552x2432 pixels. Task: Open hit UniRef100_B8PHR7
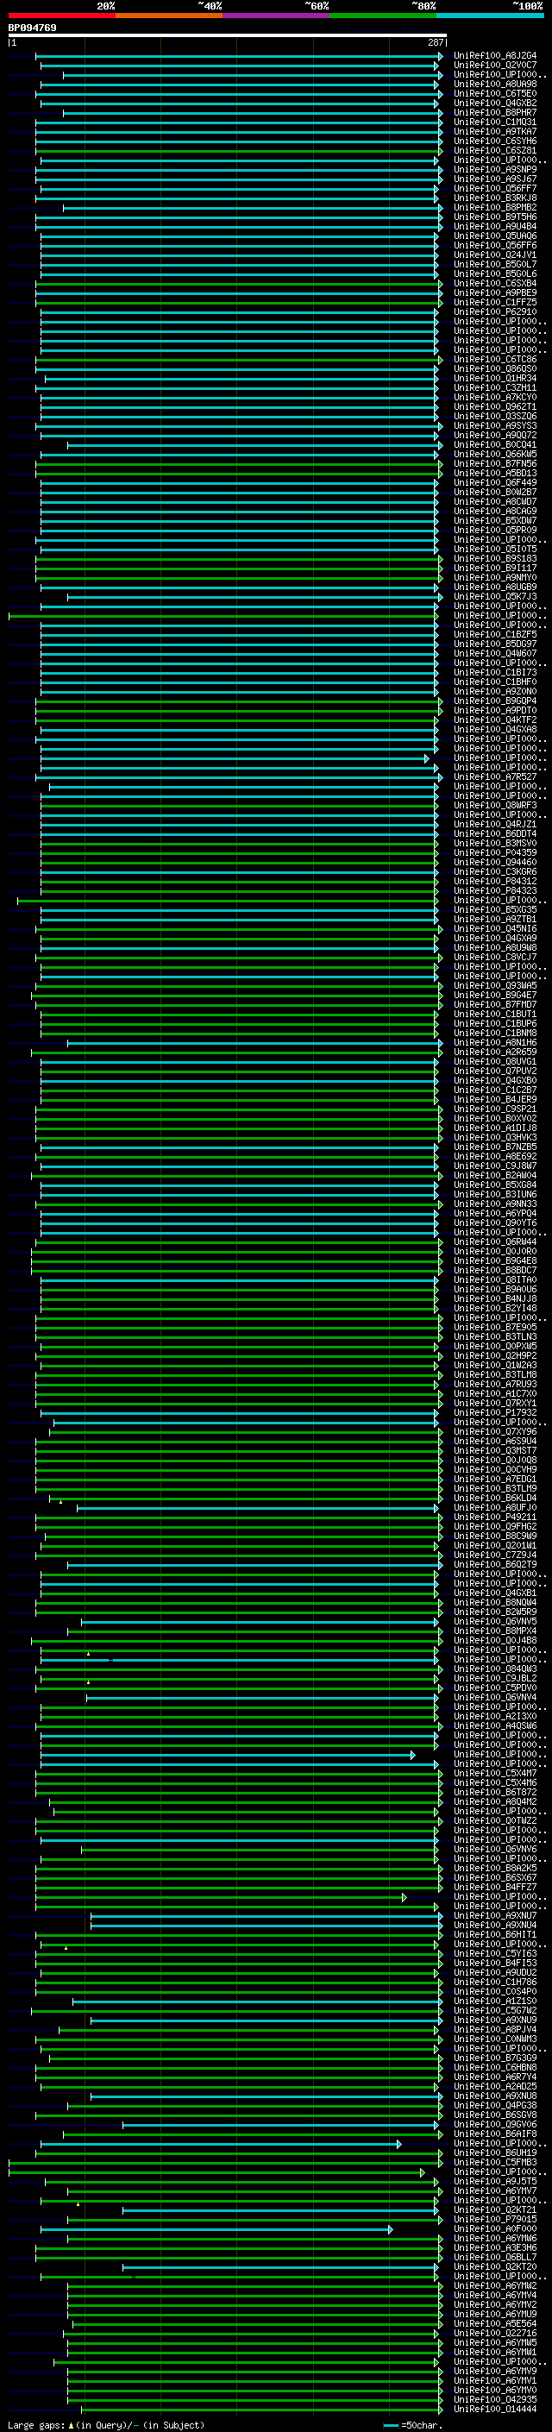coord(494,112)
